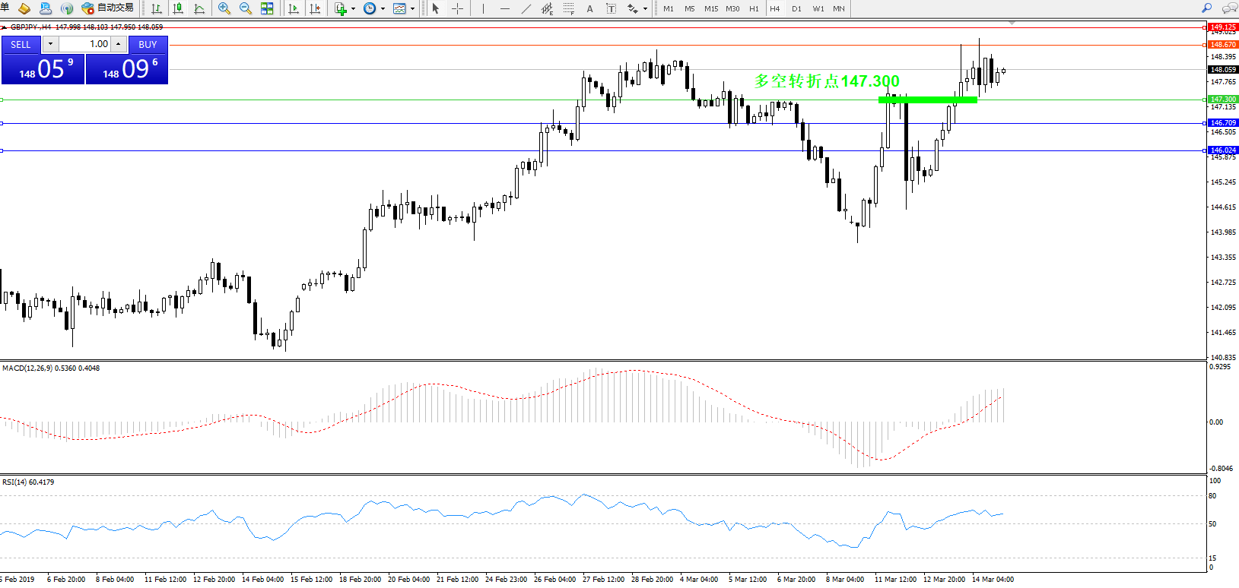Click the BUY button
1239x588 pixels.
(148, 44)
